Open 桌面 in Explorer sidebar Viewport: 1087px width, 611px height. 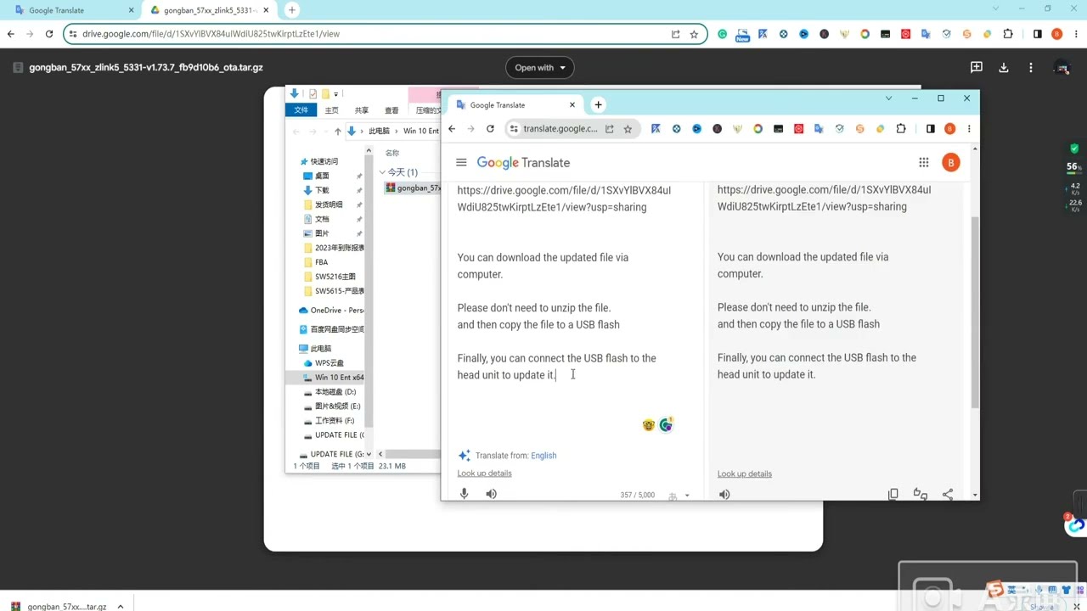coord(322,176)
